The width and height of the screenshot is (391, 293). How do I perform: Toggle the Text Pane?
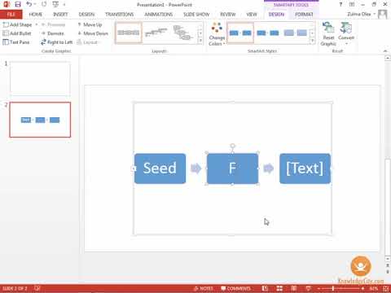tap(16, 42)
